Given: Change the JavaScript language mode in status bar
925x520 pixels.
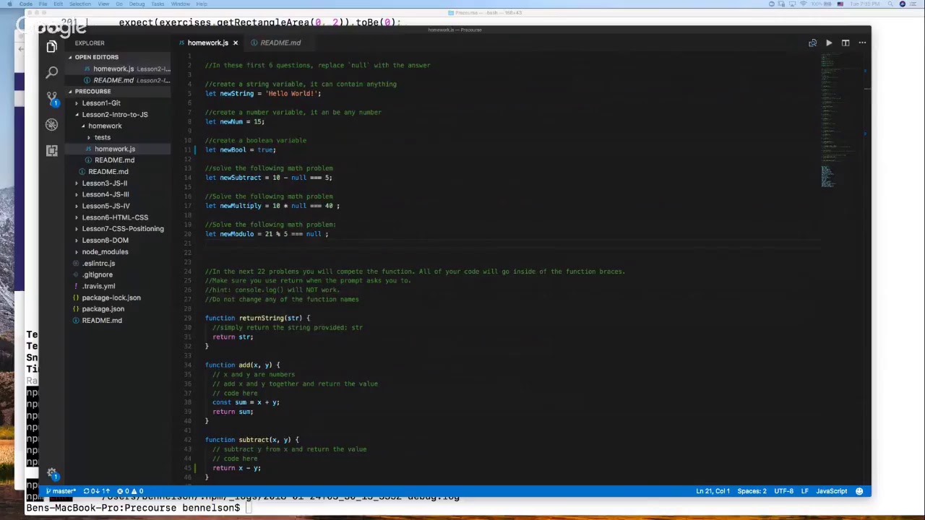Looking at the screenshot, I should coord(831,491).
